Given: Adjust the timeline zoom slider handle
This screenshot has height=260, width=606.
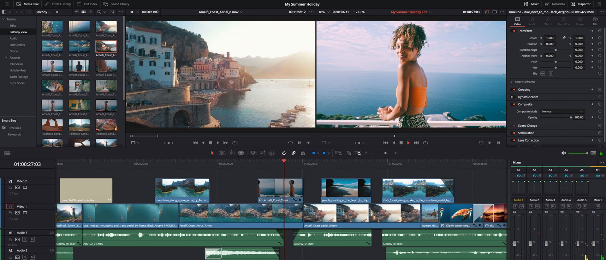Looking at the screenshot, I should click(385, 153).
